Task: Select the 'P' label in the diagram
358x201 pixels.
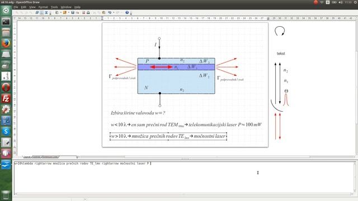Action: tap(147, 61)
